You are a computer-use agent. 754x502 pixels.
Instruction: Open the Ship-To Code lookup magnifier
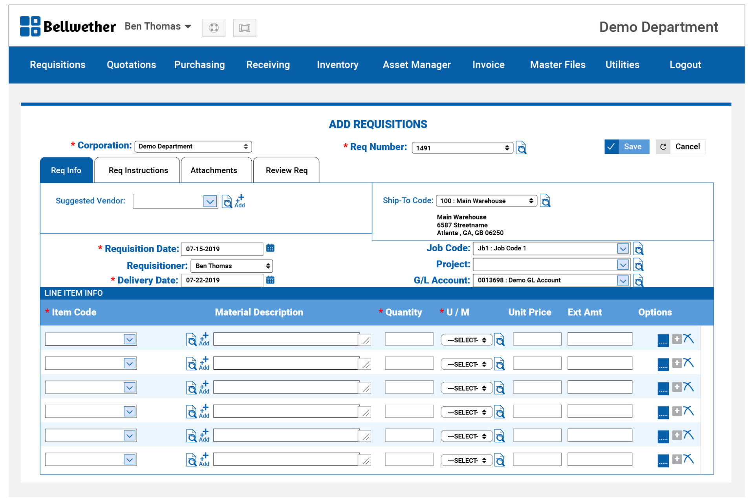click(x=545, y=201)
